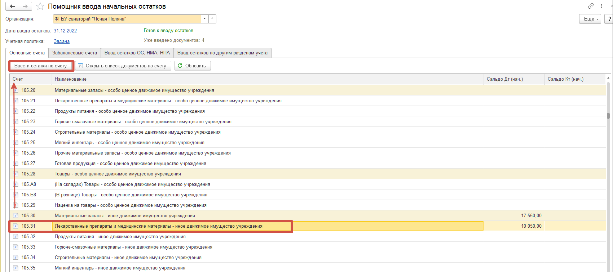The width and height of the screenshot is (613, 272).
Task: Copy link using the chain icon
Action: tap(591, 6)
